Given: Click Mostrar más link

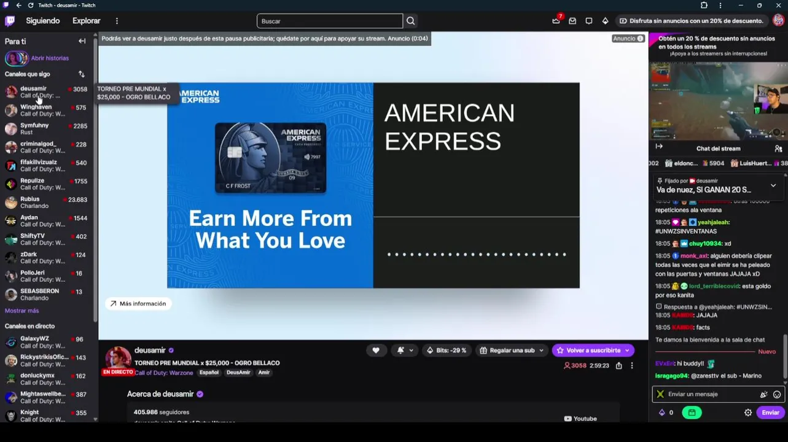Looking at the screenshot, I should [21, 311].
